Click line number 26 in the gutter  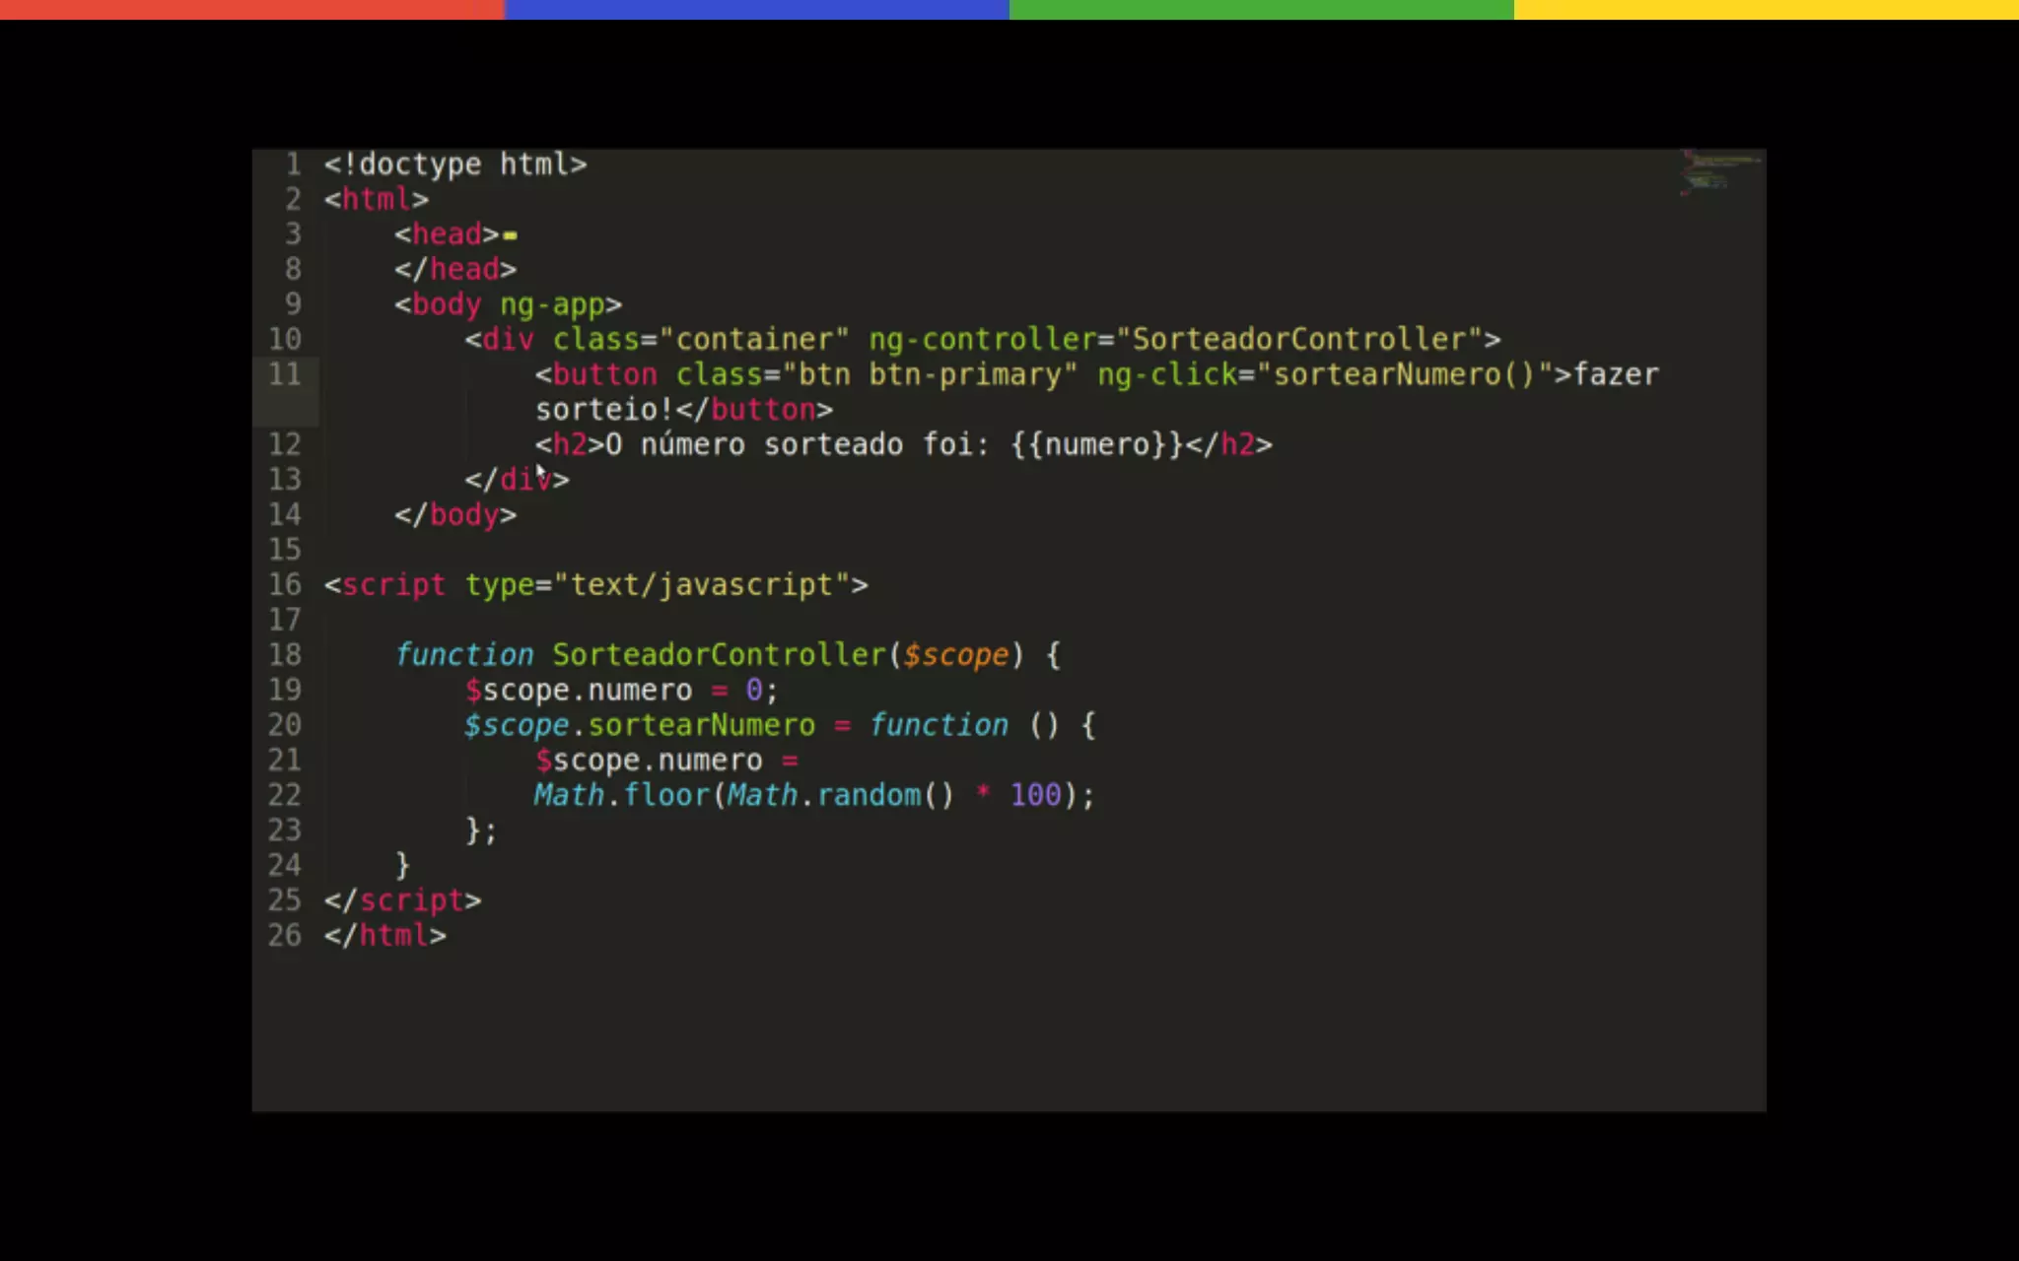(285, 935)
